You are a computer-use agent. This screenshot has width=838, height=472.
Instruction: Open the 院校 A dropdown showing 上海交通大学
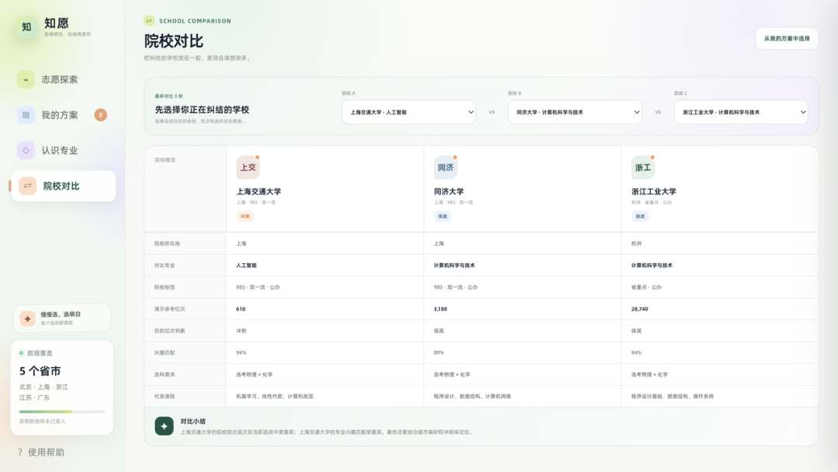point(409,113)
